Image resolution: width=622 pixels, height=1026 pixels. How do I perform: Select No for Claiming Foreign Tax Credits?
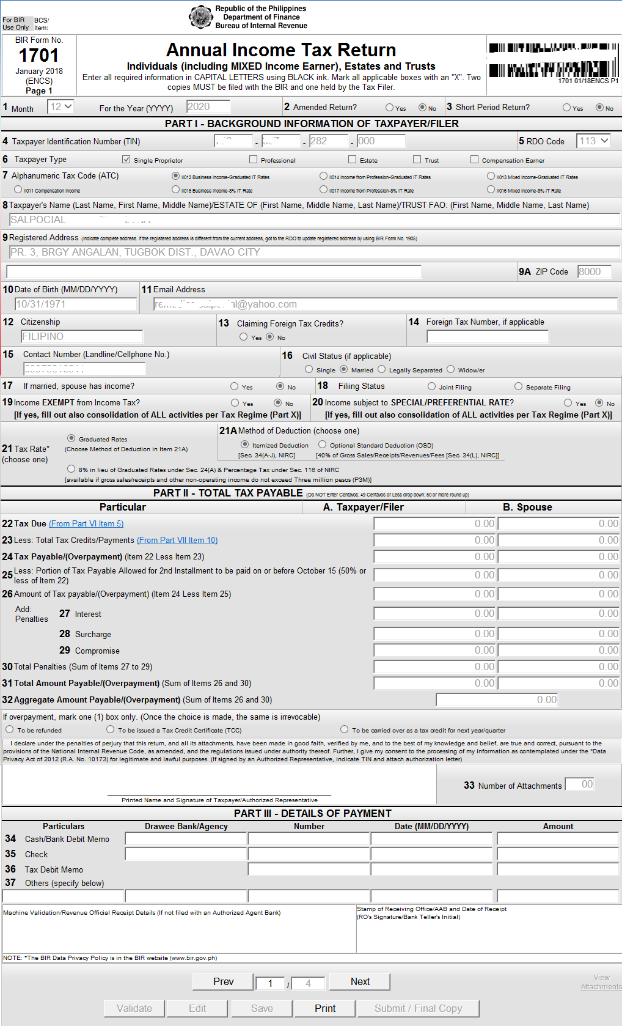click(269, 337)
